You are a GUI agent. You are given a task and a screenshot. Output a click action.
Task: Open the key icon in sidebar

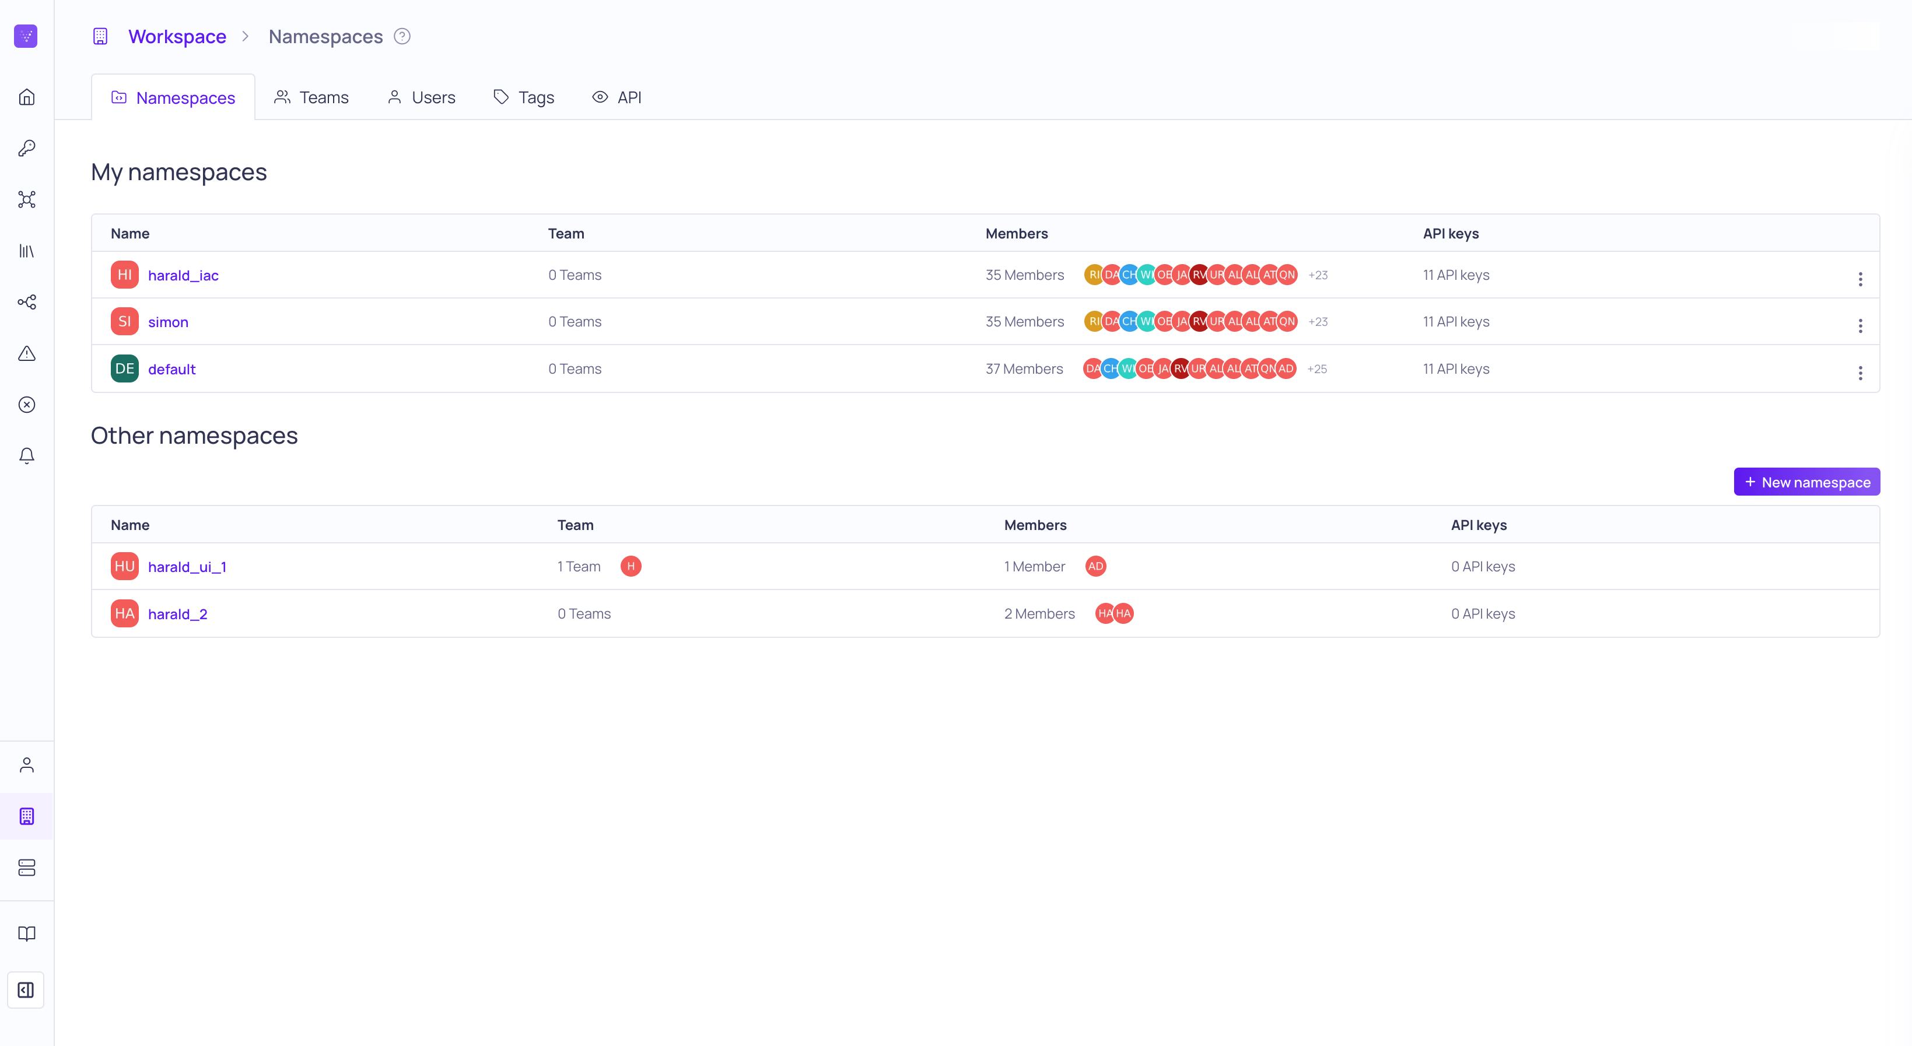click(27, 148)
